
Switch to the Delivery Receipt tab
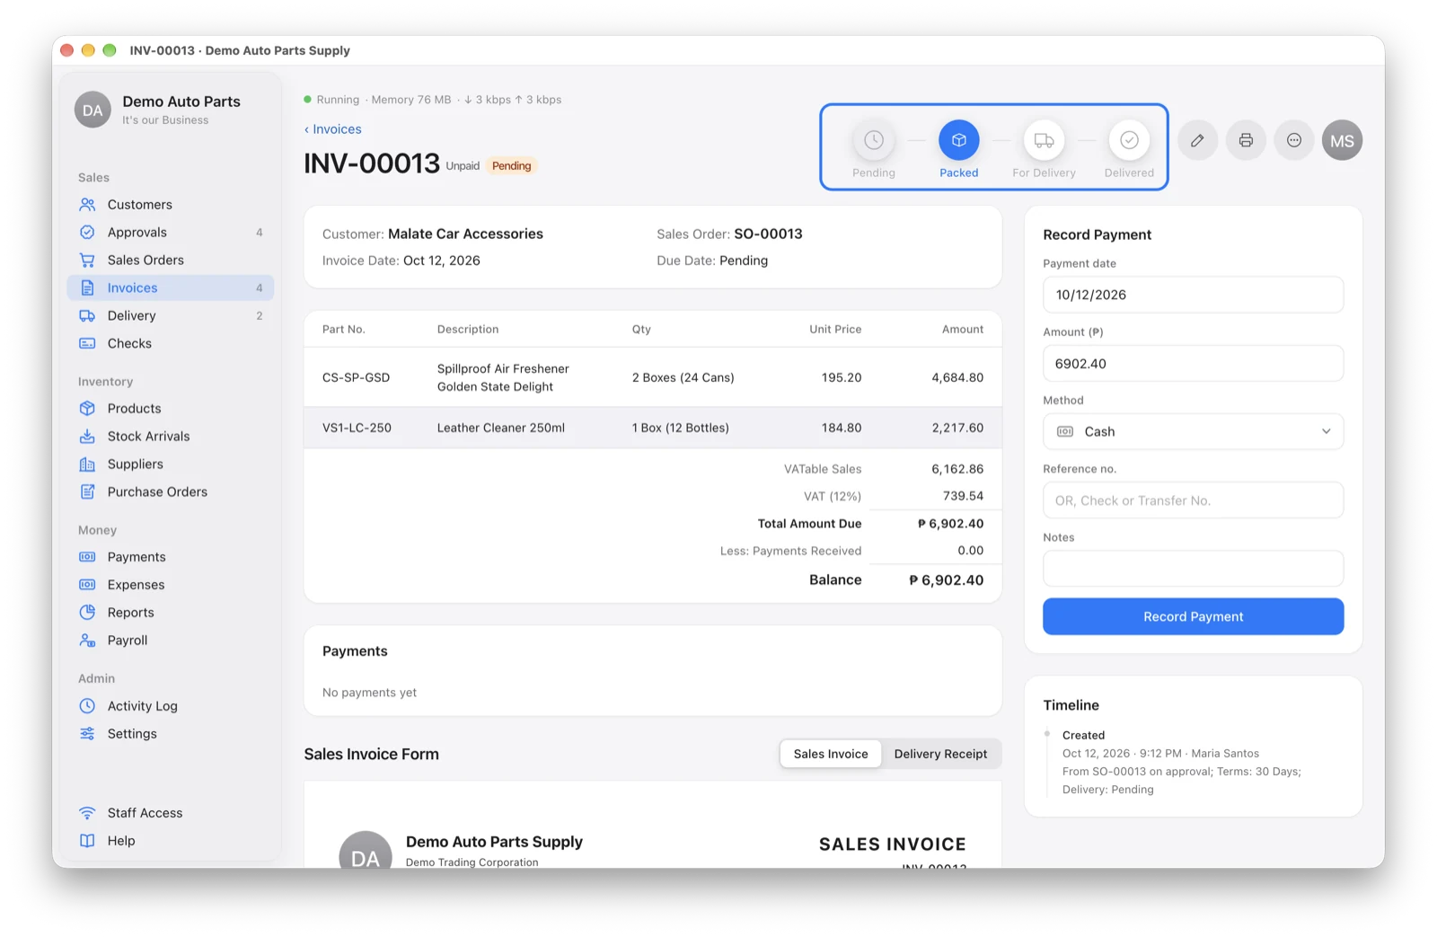tap(940, 755)
